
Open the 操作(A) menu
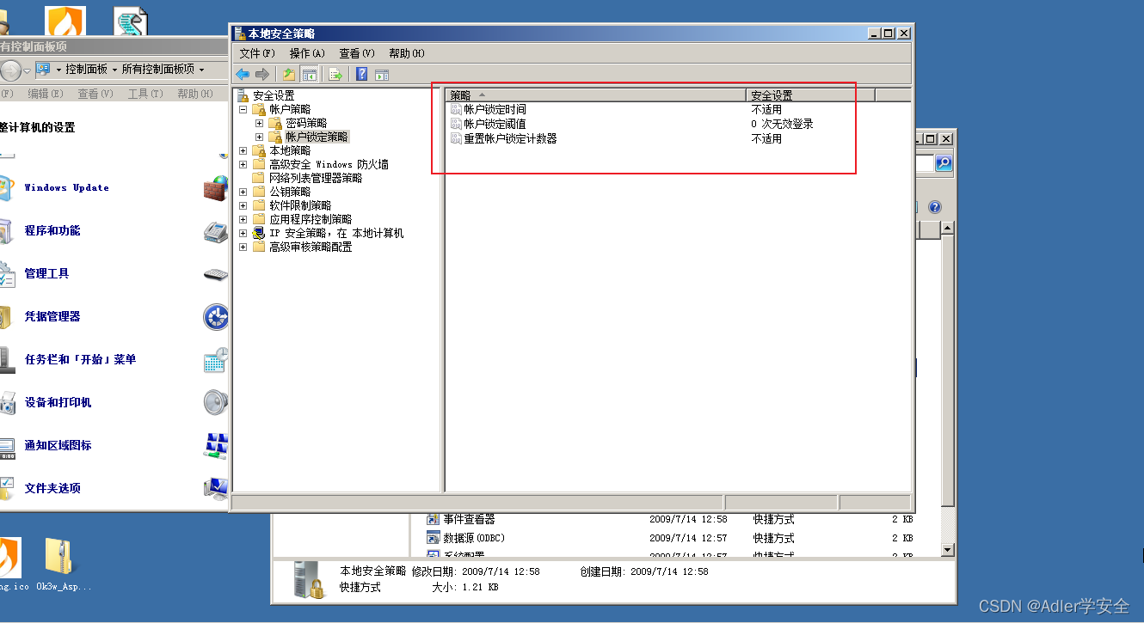[x=307, y=53]
